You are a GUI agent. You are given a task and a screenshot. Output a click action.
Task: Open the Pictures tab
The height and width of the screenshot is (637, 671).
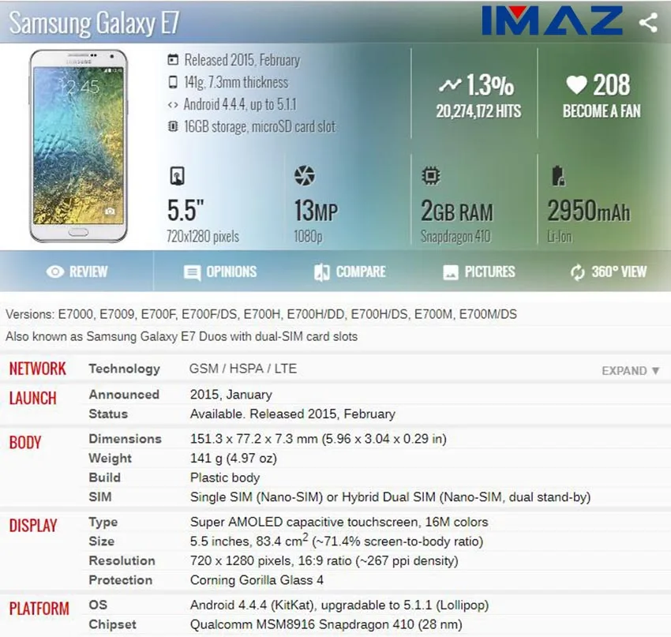(479, 272)
